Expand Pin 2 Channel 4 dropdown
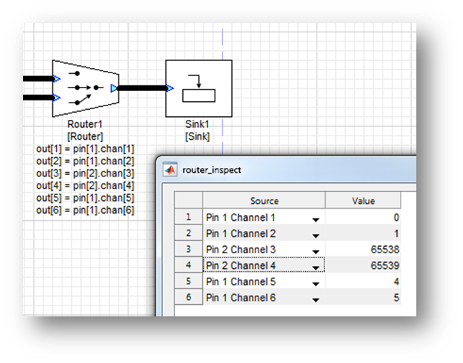Image resolution: width=463 pixels, height=363 pixels. 315,266
